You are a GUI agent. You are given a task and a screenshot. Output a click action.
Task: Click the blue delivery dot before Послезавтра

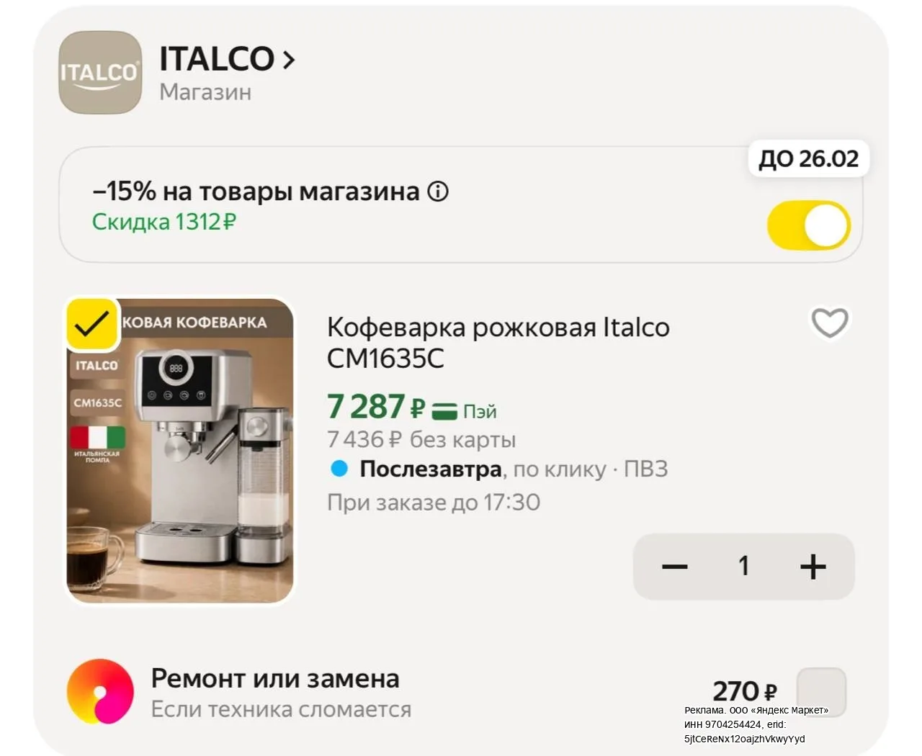pos(339,469)
